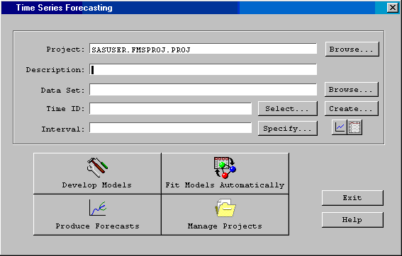Click the Interval field
The width and height of the screenshot is (402, 256).
click(170, 128)
